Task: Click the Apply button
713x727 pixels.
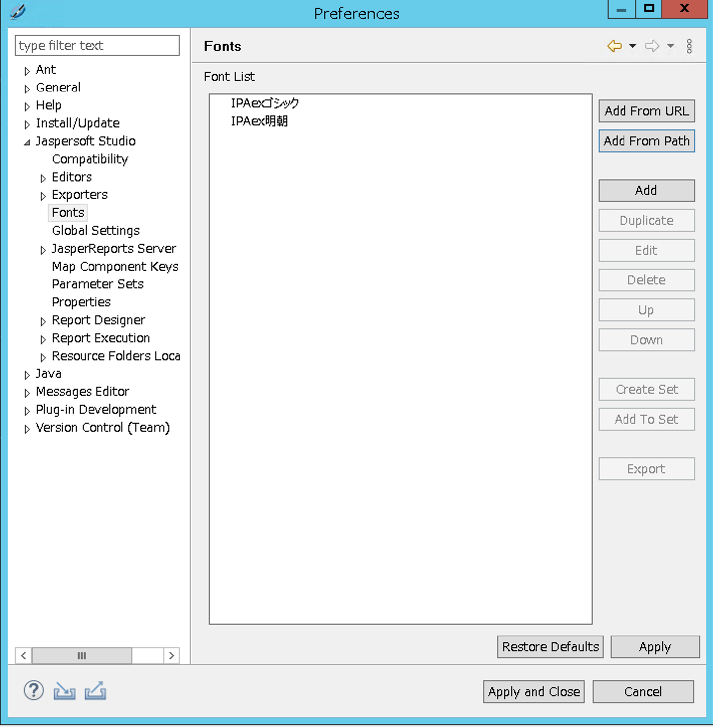Action: pyautogui.click(x=655, y=647)
